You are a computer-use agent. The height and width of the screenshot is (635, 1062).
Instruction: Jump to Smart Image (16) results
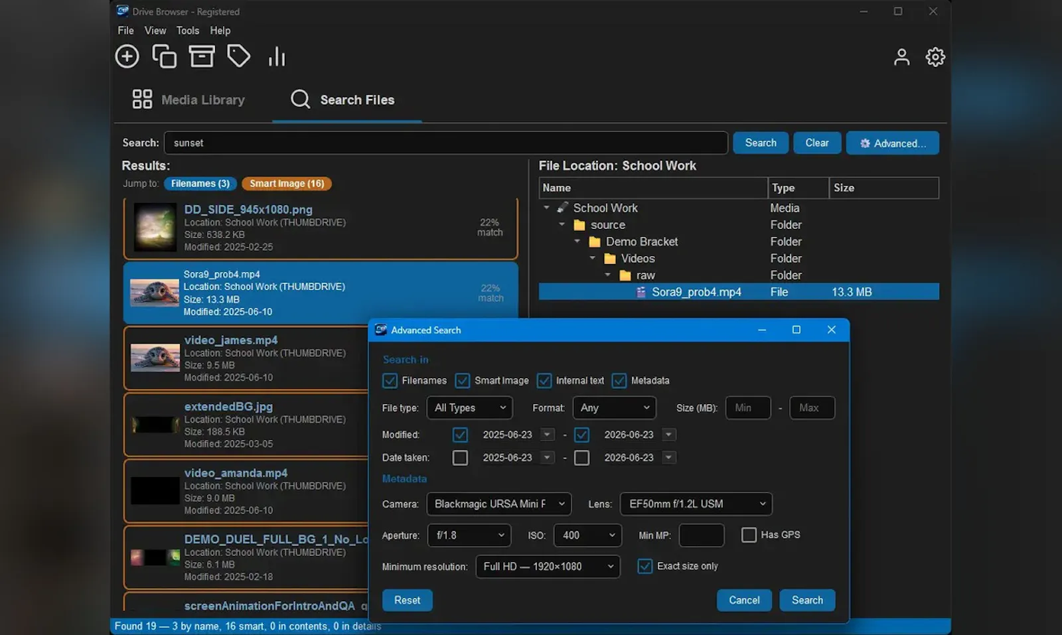287,184
